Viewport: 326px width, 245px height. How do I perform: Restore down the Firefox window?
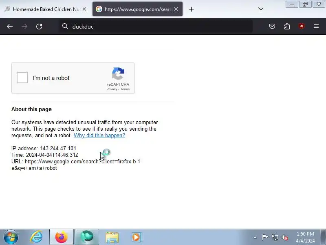tap(305, 4)
